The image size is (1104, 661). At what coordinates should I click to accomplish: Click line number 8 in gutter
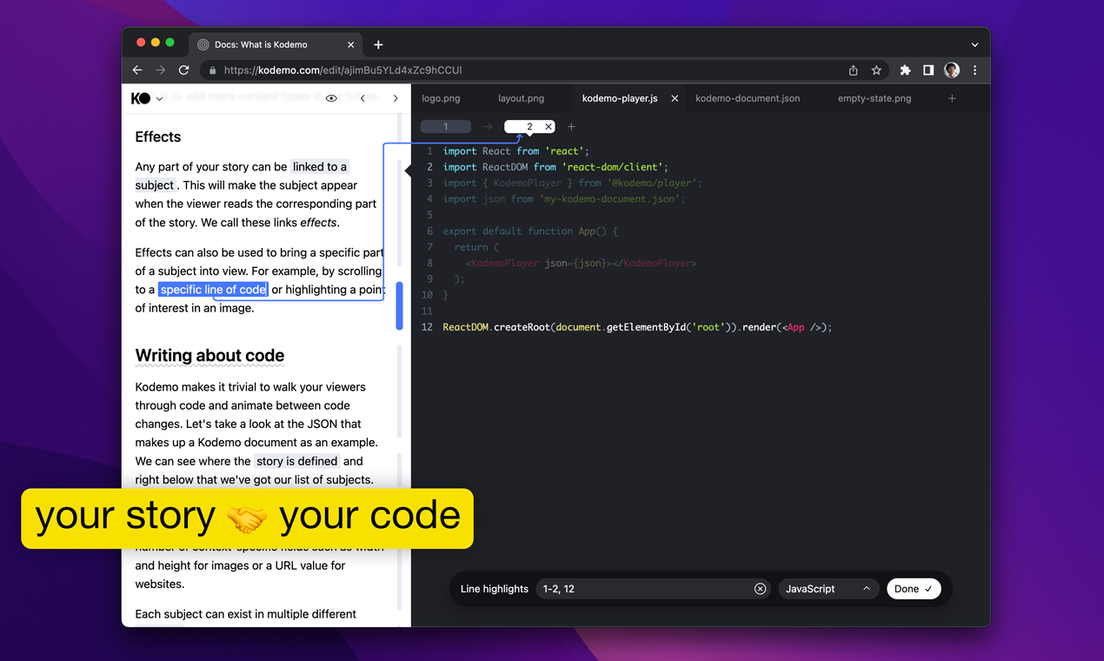pyautogui.click(x=429, y=263)
